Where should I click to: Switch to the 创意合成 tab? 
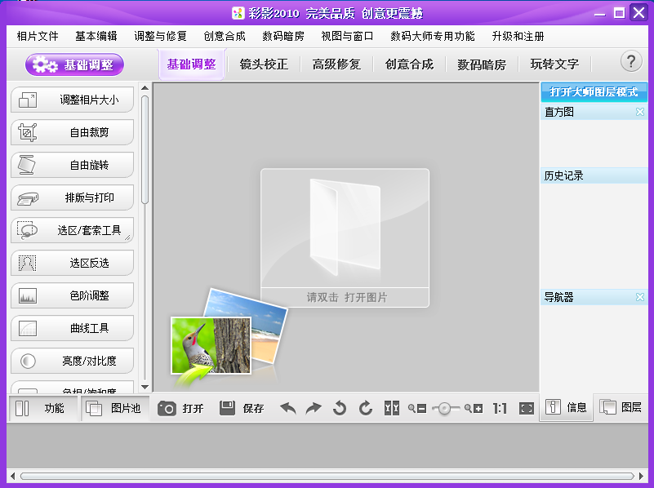point(409,64)
